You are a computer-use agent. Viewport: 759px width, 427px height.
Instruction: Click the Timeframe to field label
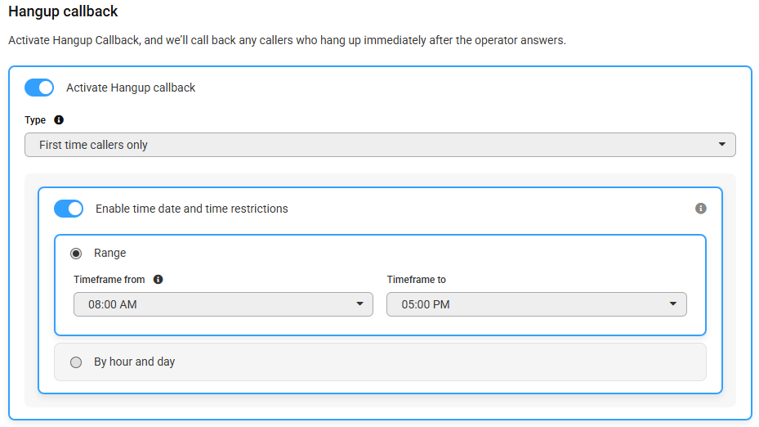pyautogui.click(x=417, y=280)
